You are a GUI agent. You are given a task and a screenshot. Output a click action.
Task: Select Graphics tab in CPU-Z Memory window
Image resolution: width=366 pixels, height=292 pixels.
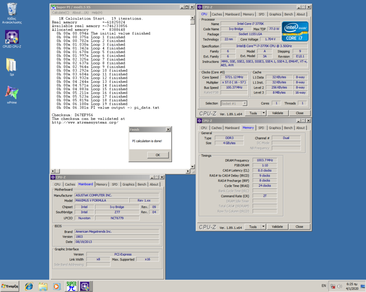(275, 128)
